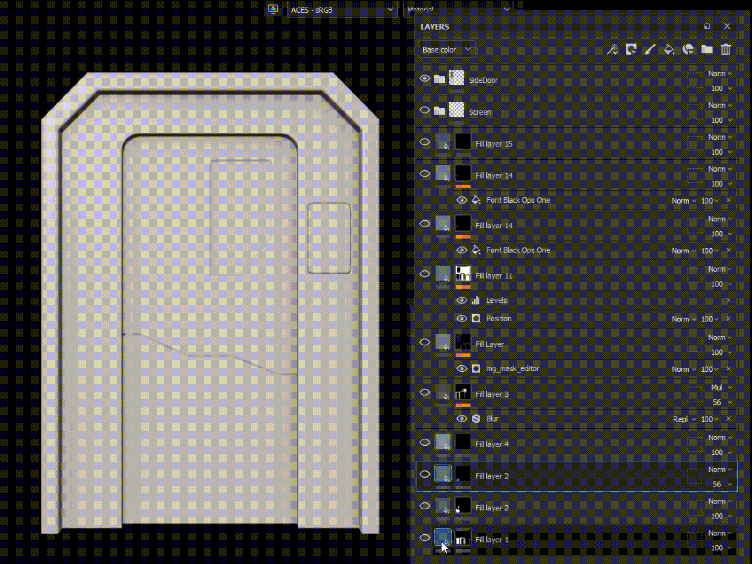The width and height of the screenshot is (752, 564).
Task: Remove the Levels effect with its X icon
Action: tap(728, 300)
